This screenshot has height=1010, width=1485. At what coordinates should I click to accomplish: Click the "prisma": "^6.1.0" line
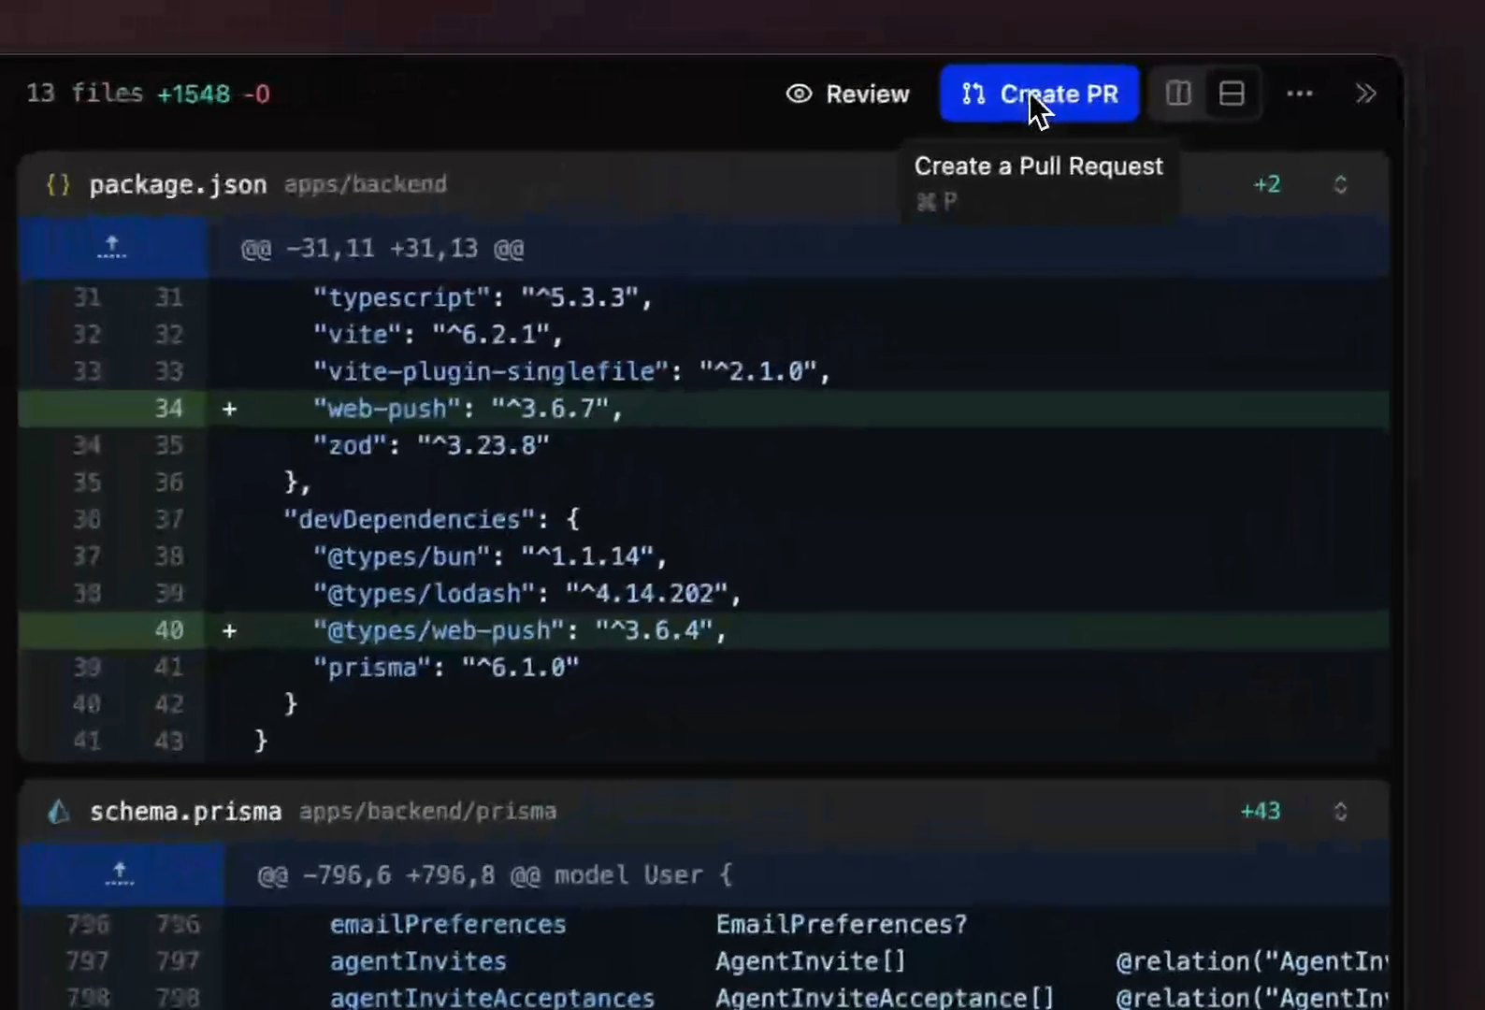703,668
